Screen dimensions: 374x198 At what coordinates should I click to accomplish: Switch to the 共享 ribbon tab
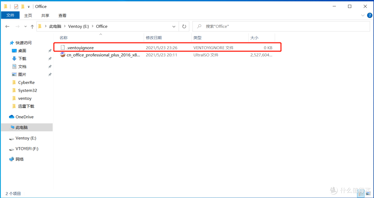pos(45,16)
